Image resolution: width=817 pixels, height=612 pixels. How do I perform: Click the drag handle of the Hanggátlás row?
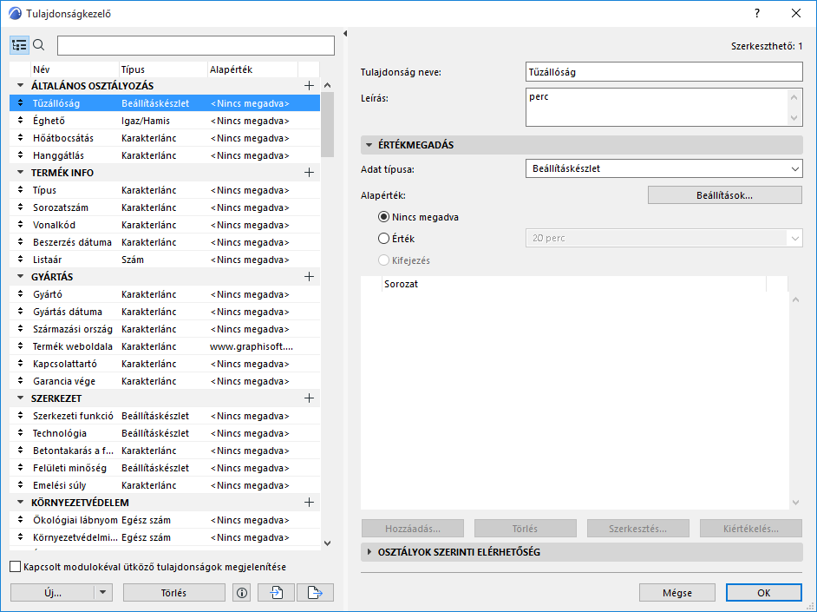point(20,155)
